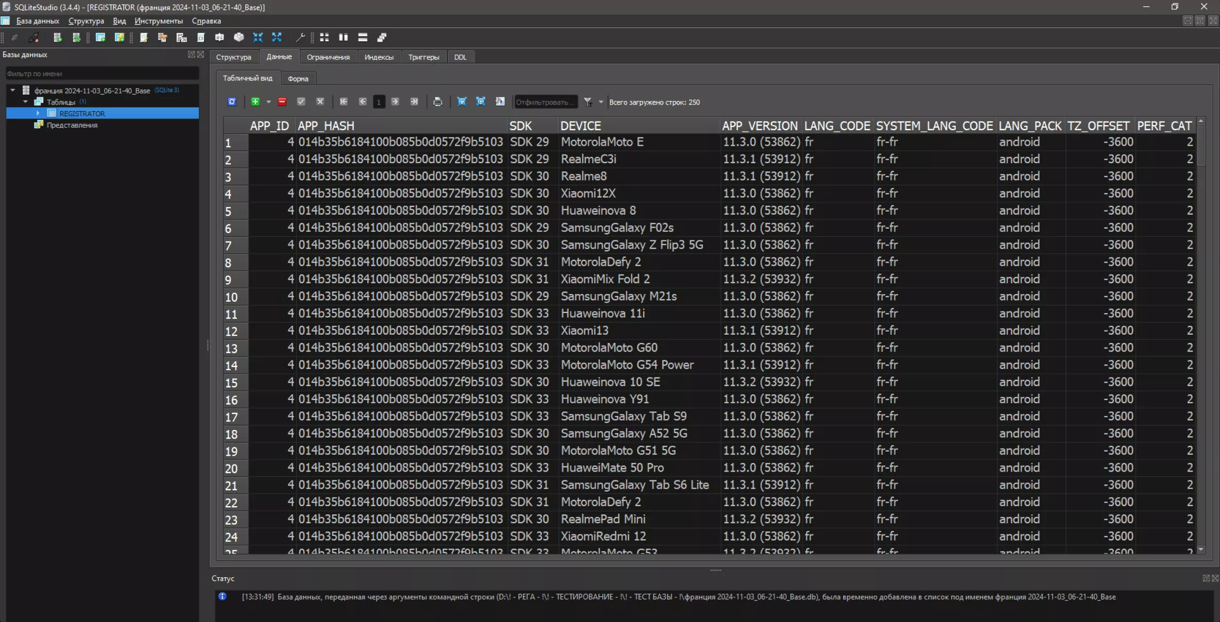
Task: Click the page number 1 field
Action: 379,102
